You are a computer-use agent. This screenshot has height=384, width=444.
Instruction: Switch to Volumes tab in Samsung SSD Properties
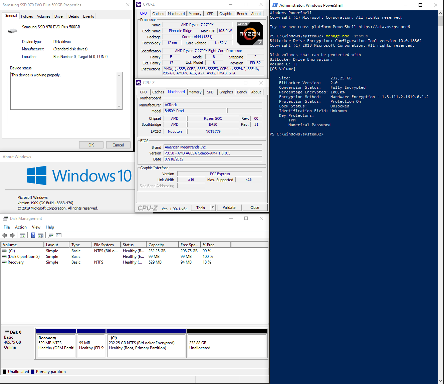44,16
